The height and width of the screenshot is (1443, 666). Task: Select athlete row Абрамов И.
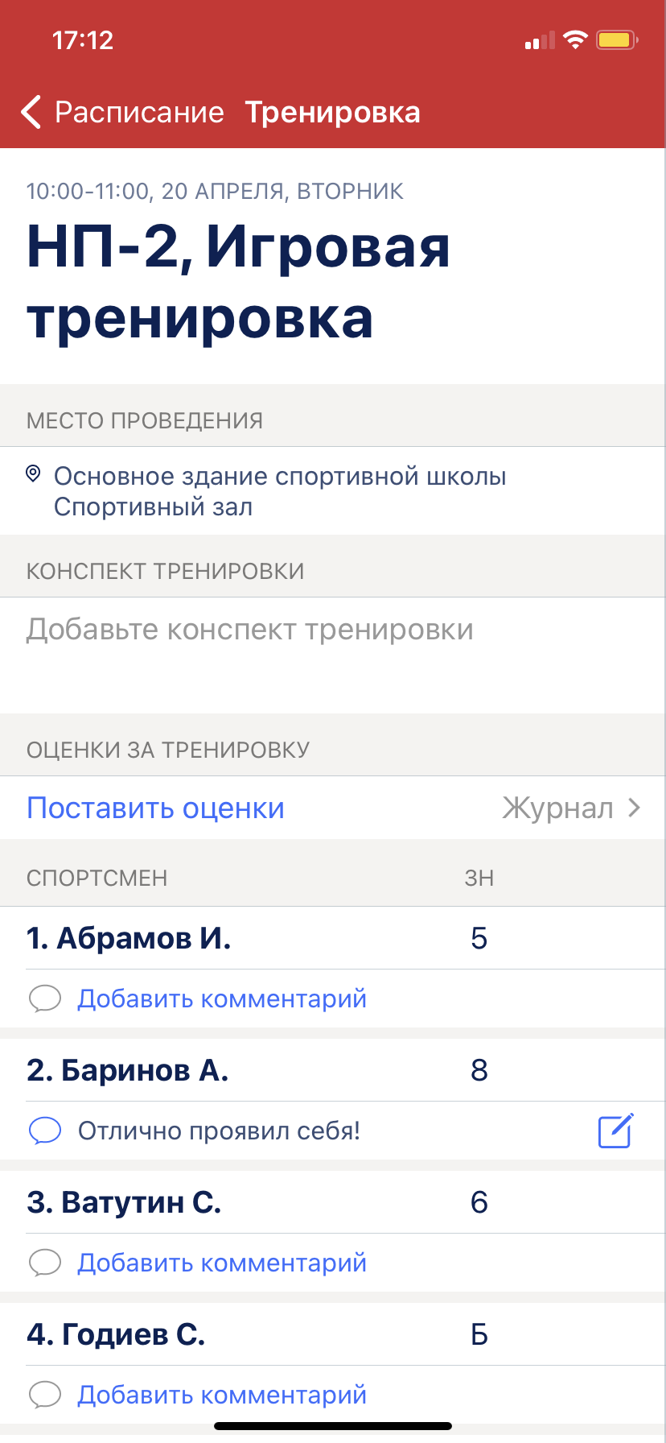tap(129, 938)
